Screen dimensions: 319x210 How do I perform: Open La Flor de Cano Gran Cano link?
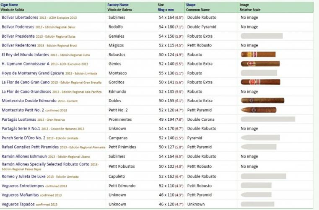click(26, 83)
